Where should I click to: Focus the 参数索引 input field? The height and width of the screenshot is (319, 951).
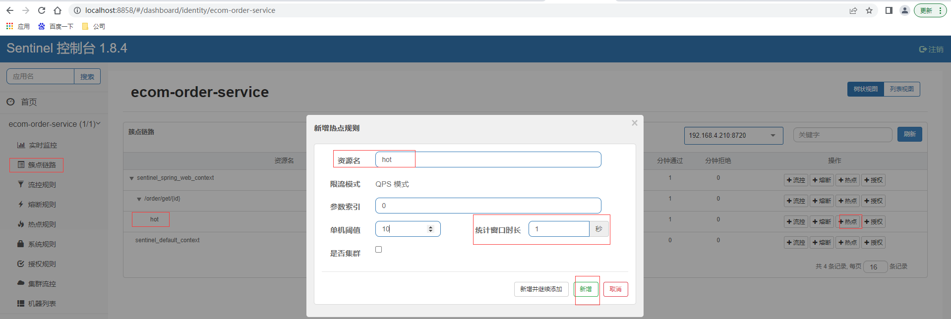[x=488, y=206]
